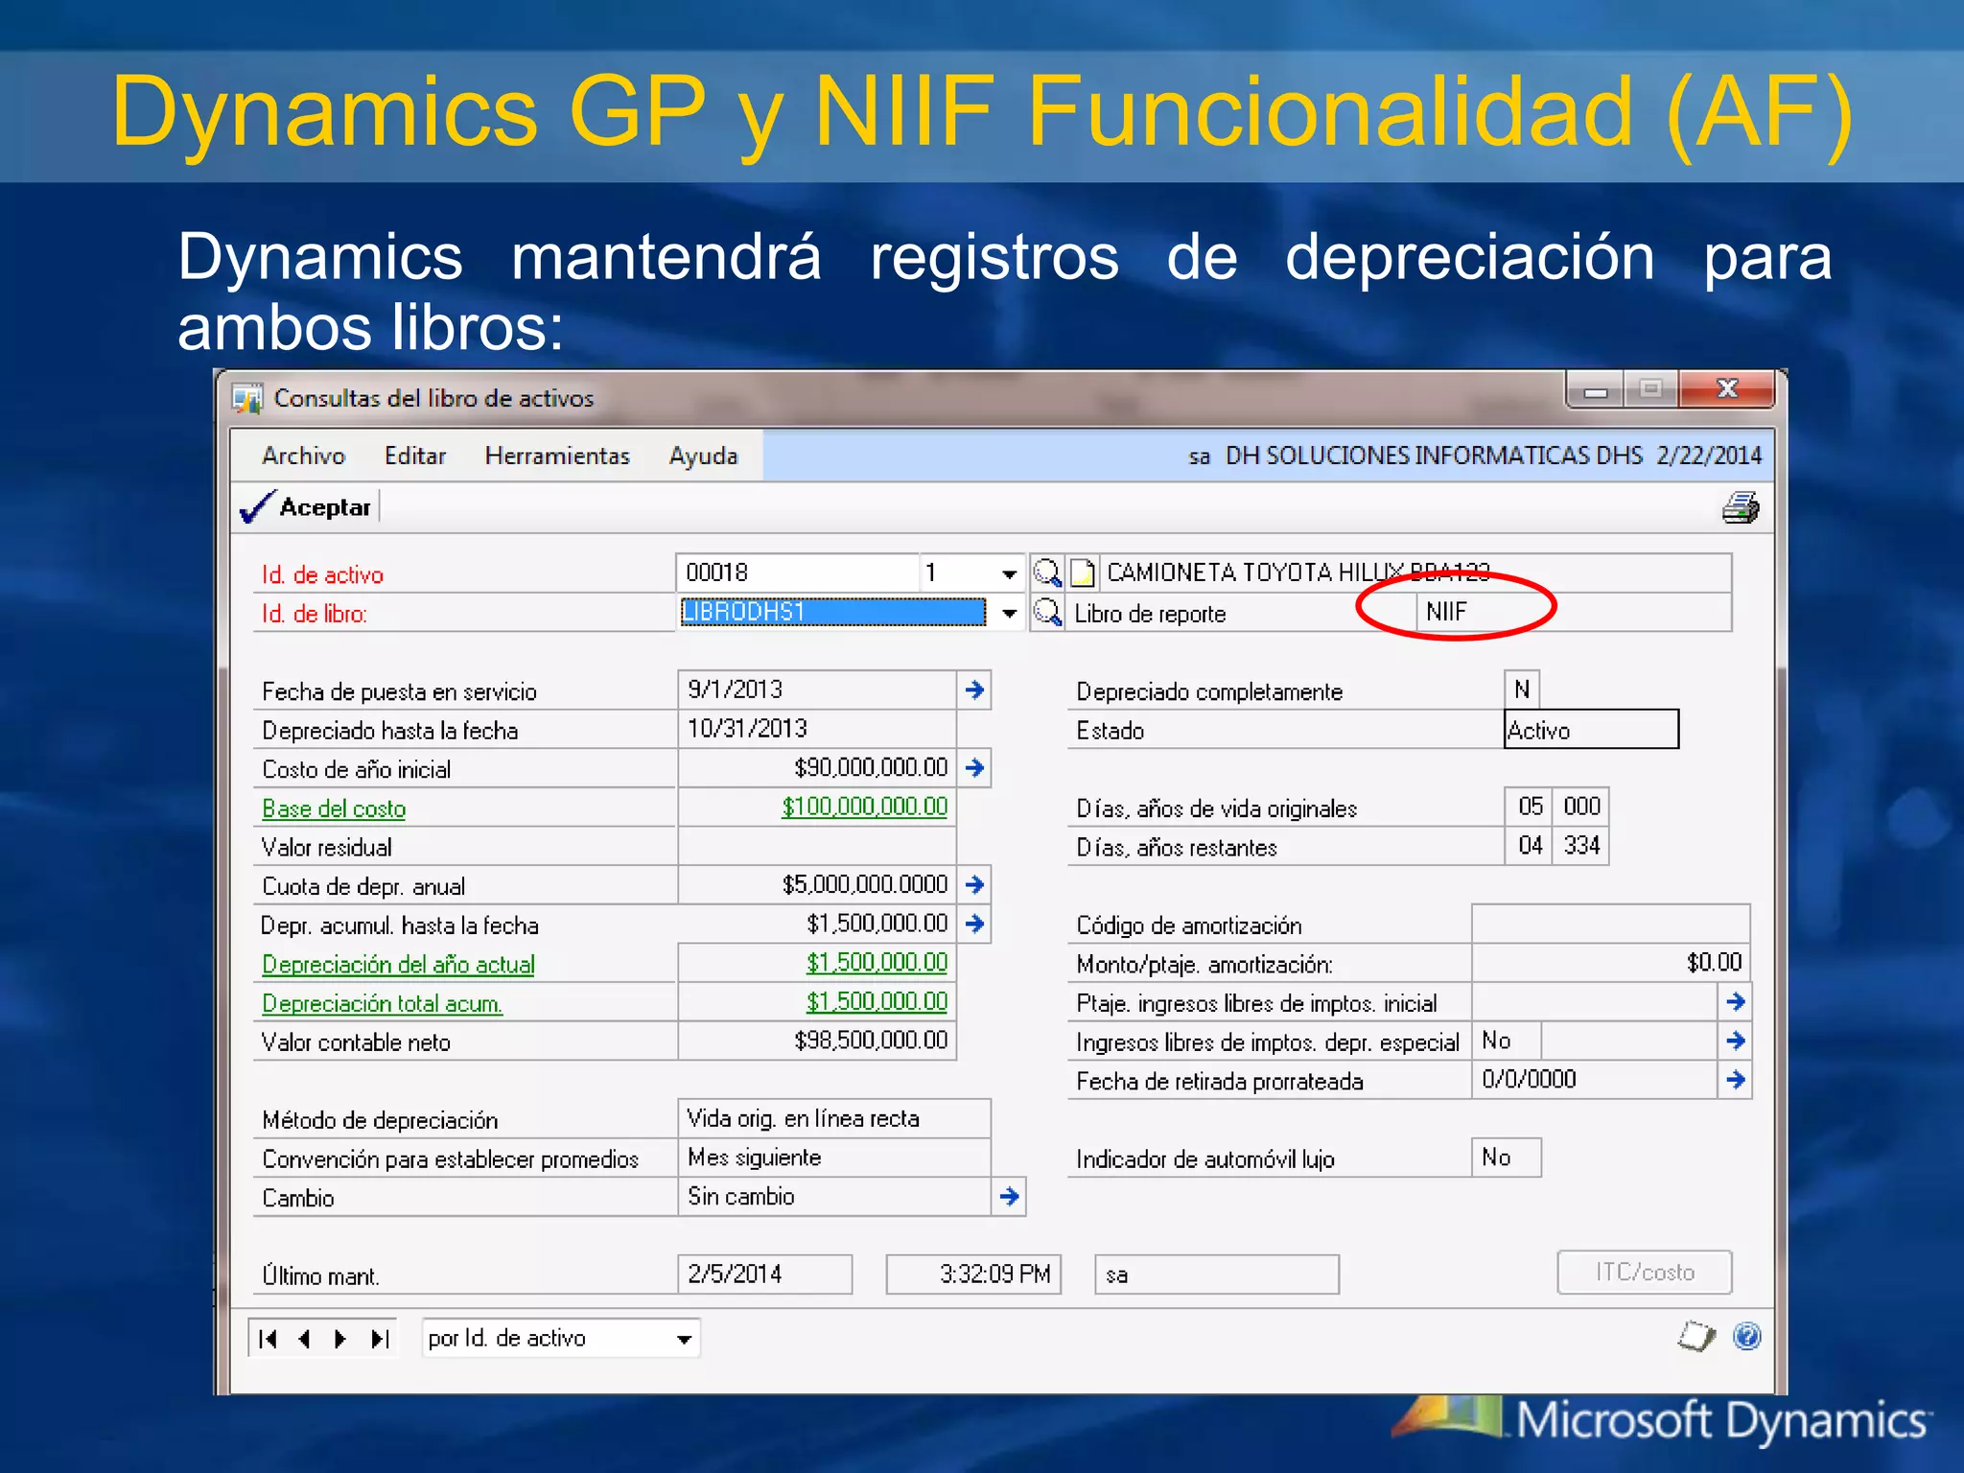Image resolution: width=1964 pixels, height=1473 pixels.
Task: Open lookup magnifier beside Id. de activo
Action: [1046, 573]
